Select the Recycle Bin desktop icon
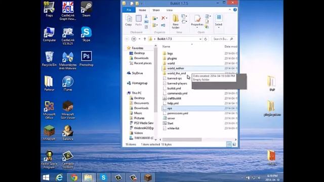324x182 pixels. pyautogui.click(x=49, y=59)
